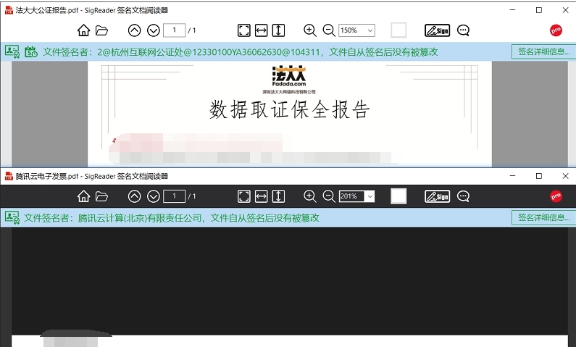
Task: Toggle fullscreen view in 法大大公证报告 window
Action: click(x=244, y=30)
